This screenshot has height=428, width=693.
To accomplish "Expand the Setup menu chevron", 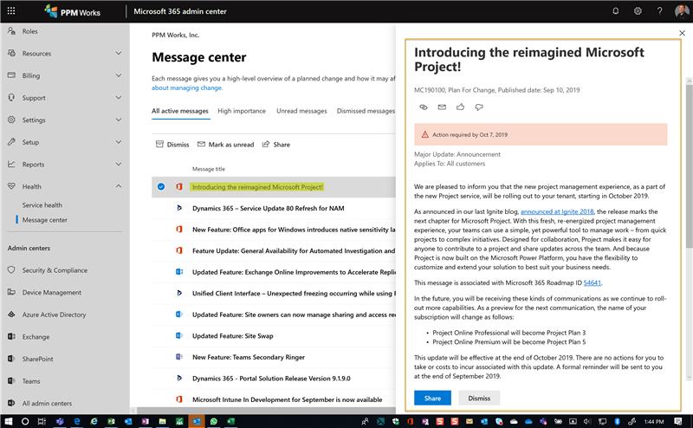I will click(x=119, y=141).
